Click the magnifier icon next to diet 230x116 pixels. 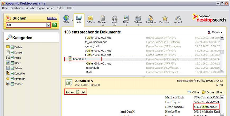point(78,92)
